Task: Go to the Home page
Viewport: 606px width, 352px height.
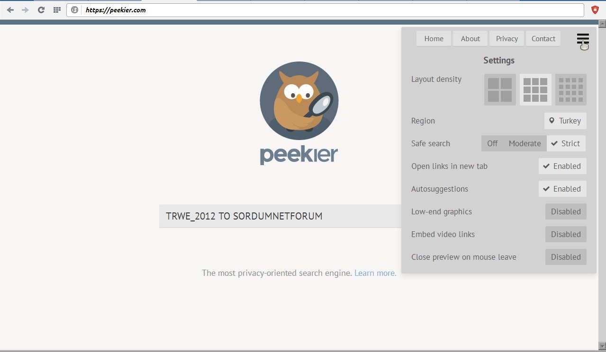Action: pos(434,39)
